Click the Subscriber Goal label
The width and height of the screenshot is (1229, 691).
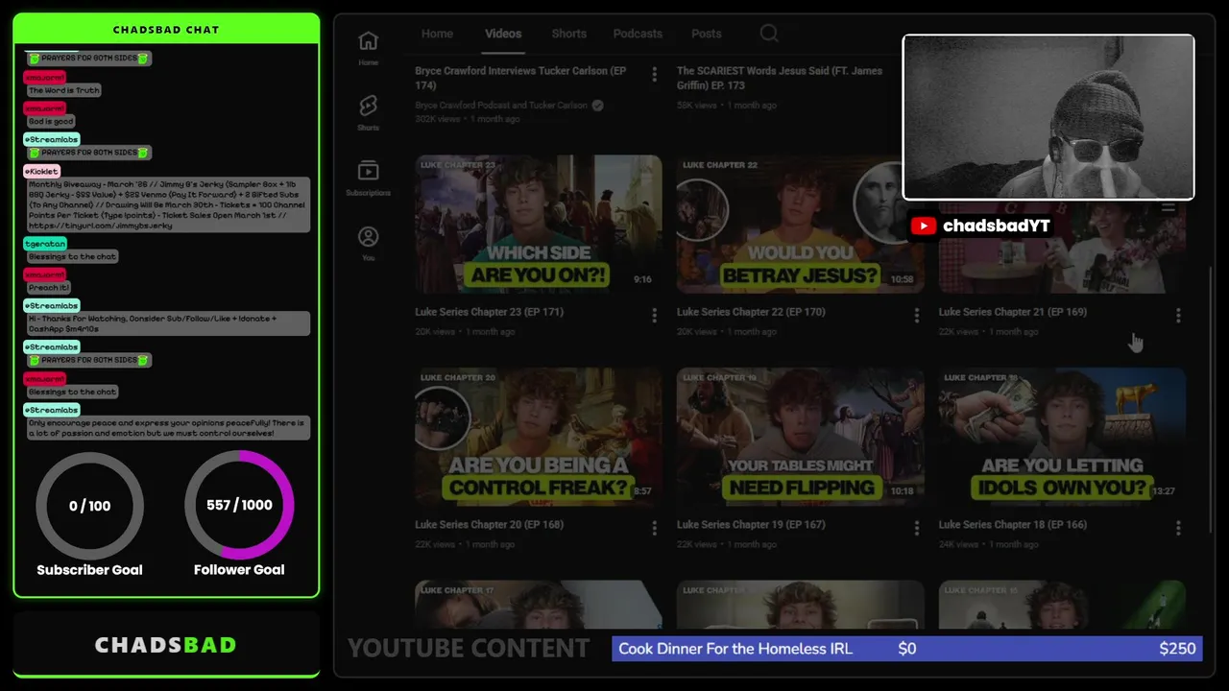[89, 570]
